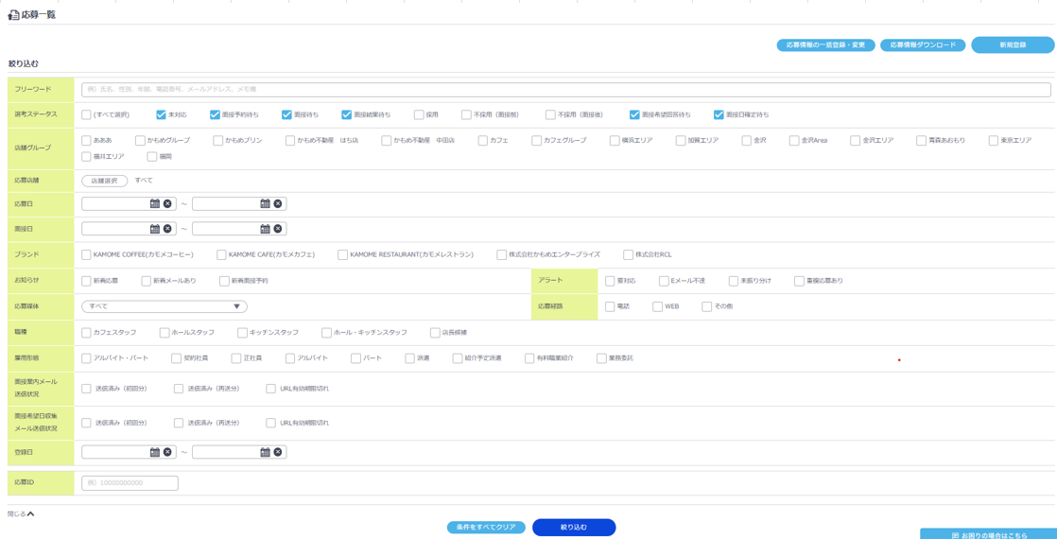Image resolution: width=1057 pixels, height=539 pixels.
Task: Collapse the filter panel with 閉じる
Action: [x=21, y=514]
